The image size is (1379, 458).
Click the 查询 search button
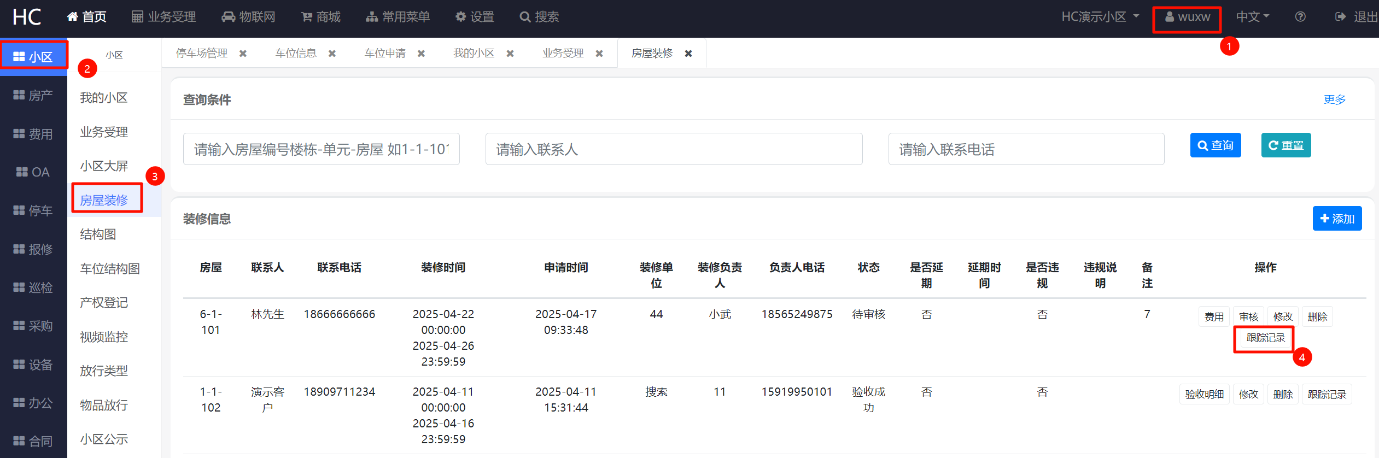pyautogui.click(x=1216, y=145)
